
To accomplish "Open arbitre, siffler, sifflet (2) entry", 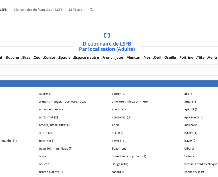I will click(x=55, y=125).
